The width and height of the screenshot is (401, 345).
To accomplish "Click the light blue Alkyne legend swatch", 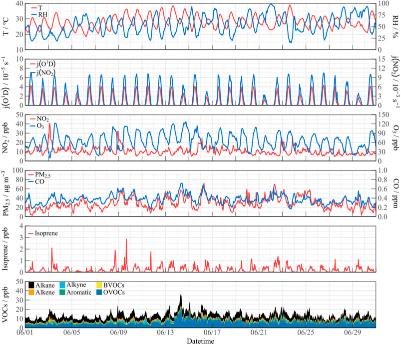I will click(62, 285).
